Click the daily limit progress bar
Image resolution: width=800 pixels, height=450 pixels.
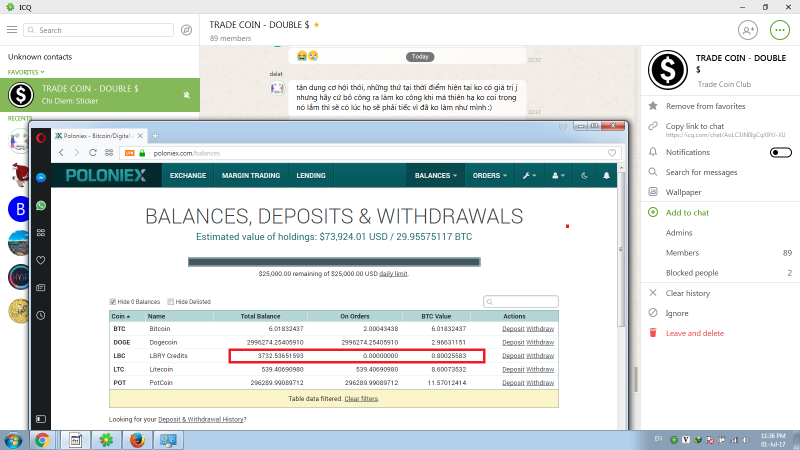[x=334, y=262]
